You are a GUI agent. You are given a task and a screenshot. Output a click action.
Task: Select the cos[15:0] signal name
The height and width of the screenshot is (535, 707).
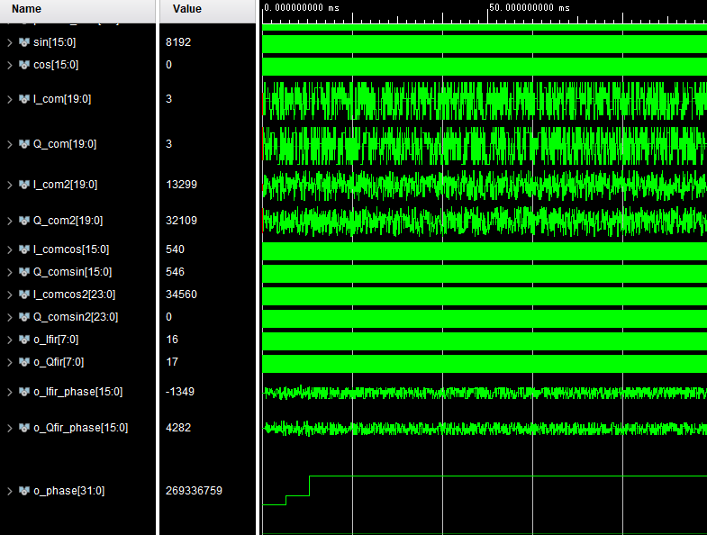56,65
